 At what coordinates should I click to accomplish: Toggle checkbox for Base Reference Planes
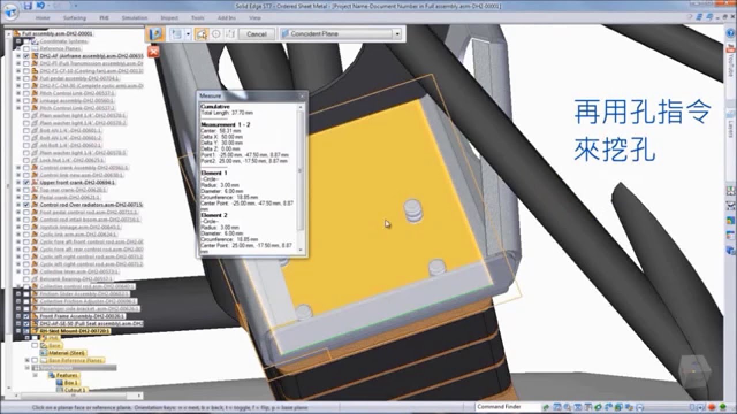click(35, 361)
